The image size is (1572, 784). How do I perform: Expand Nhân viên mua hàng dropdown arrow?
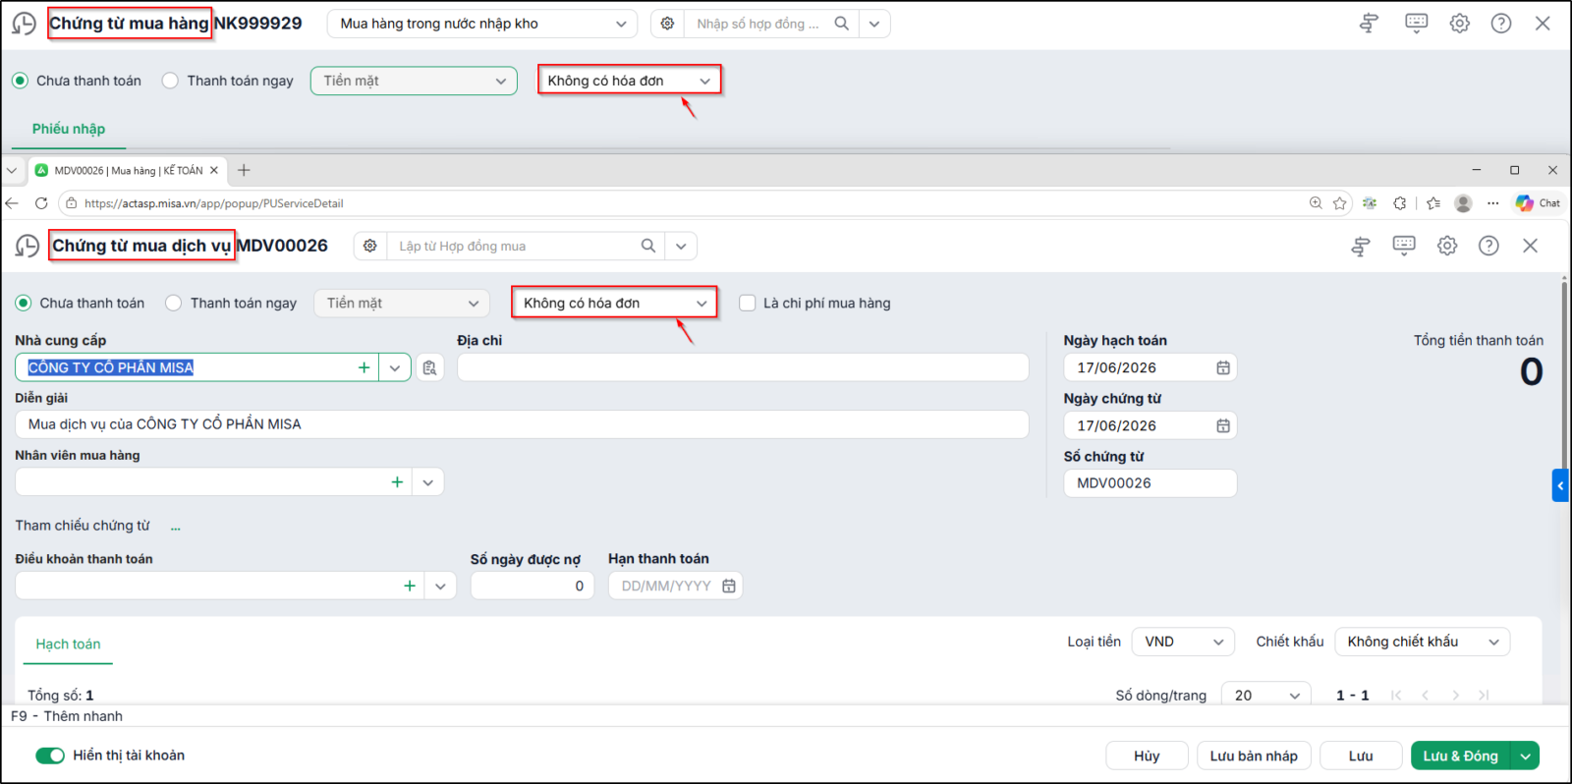tap(428, 482)
